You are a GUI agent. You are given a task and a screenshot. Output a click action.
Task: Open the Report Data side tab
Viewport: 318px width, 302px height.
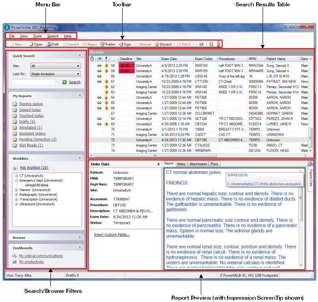[x=311, y=176]
